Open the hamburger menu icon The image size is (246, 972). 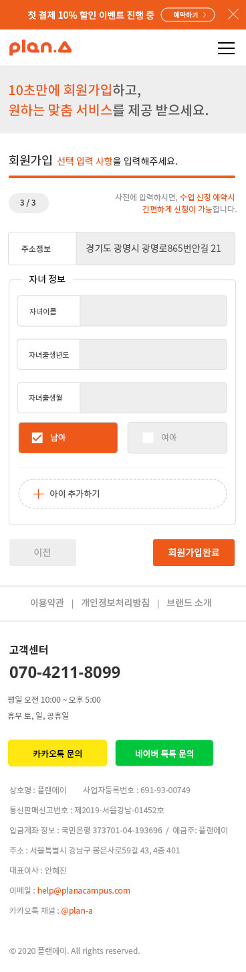click(227, 48)
